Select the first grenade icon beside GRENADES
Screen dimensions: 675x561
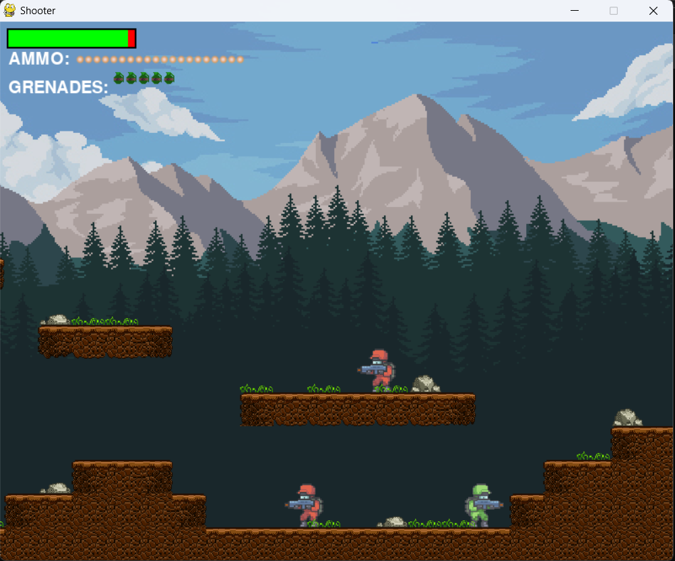click(118, 77)
